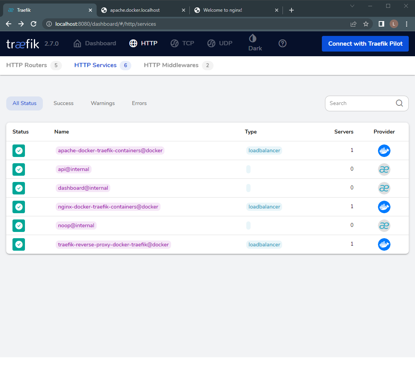The image size is (415, 369).
Task: Open noop@internal service
Action: tap(76, 225)
